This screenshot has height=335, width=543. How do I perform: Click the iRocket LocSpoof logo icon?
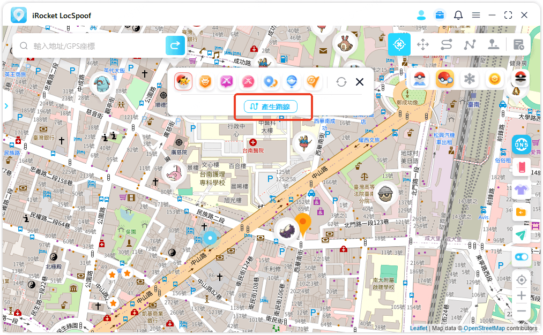coord(19,15)
